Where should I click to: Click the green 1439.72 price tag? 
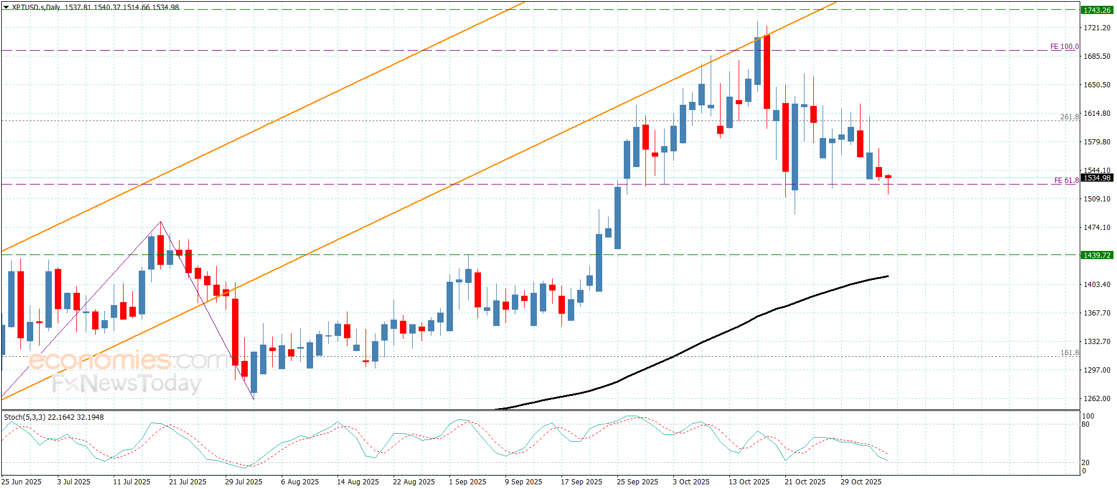[x=1097, y=255]
